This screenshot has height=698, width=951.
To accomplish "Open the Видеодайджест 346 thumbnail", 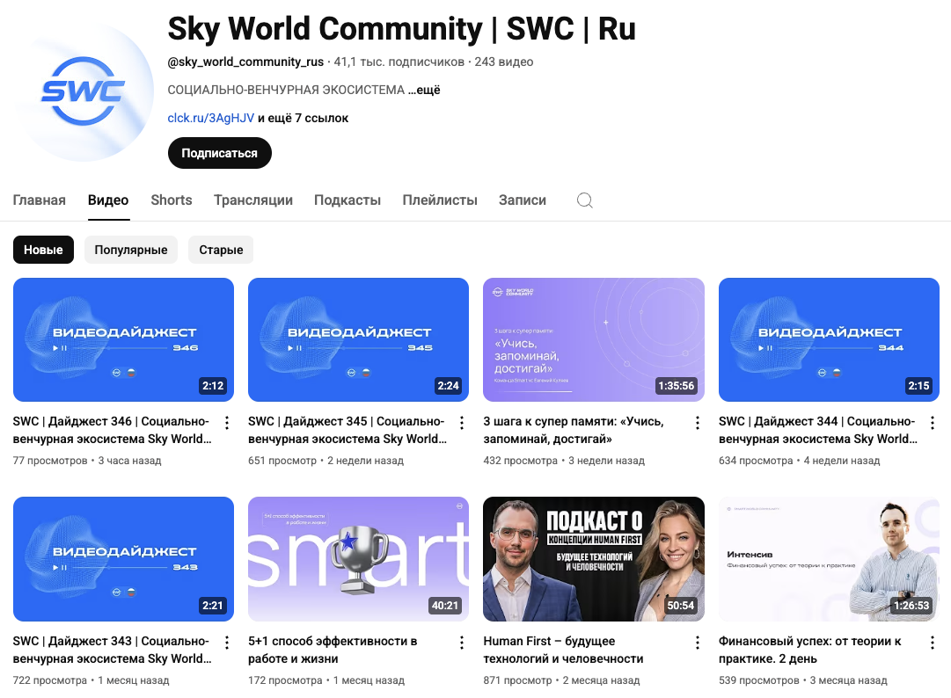I will pos(124,340).
